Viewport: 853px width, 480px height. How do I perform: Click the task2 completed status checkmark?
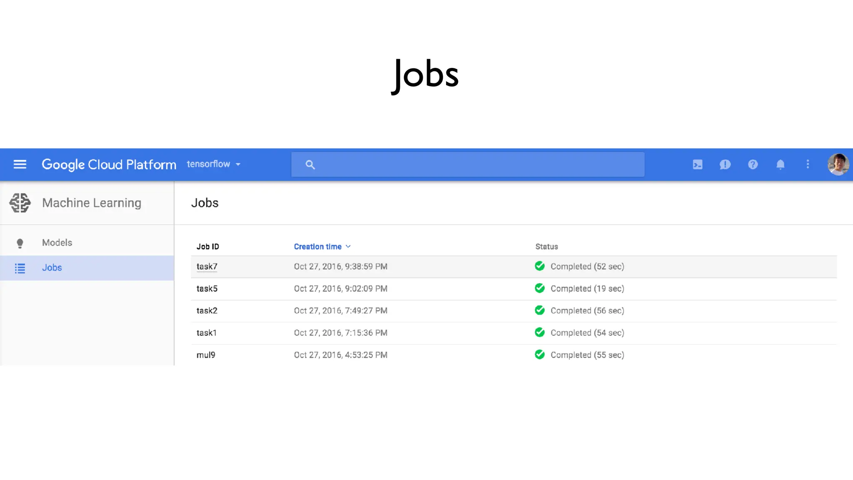(x=540, y=310)
